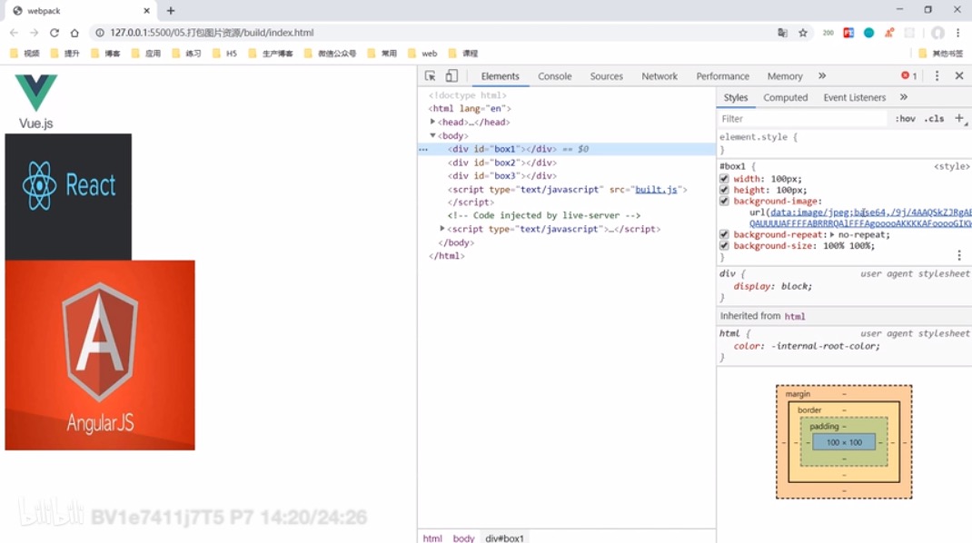The image size is (972, 543).
Task: Show more DevTools panels chevron
Action: pyautogui.click(x=822, y=75)
